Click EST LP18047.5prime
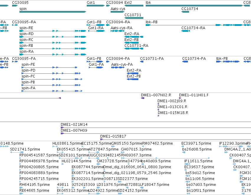251x195 pixels. (x=155, y=185)
